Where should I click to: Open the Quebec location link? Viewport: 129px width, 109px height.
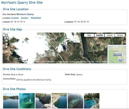[x=25, y=18]
